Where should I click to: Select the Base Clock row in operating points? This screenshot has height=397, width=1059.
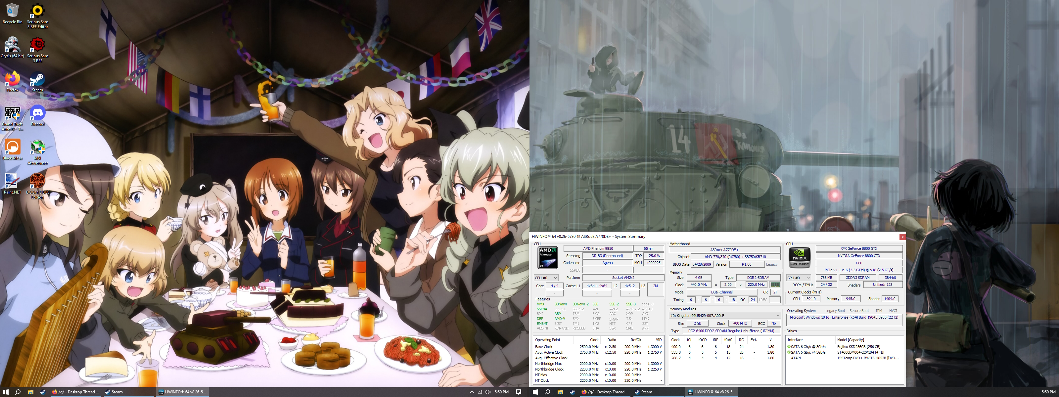pos(598,347)
